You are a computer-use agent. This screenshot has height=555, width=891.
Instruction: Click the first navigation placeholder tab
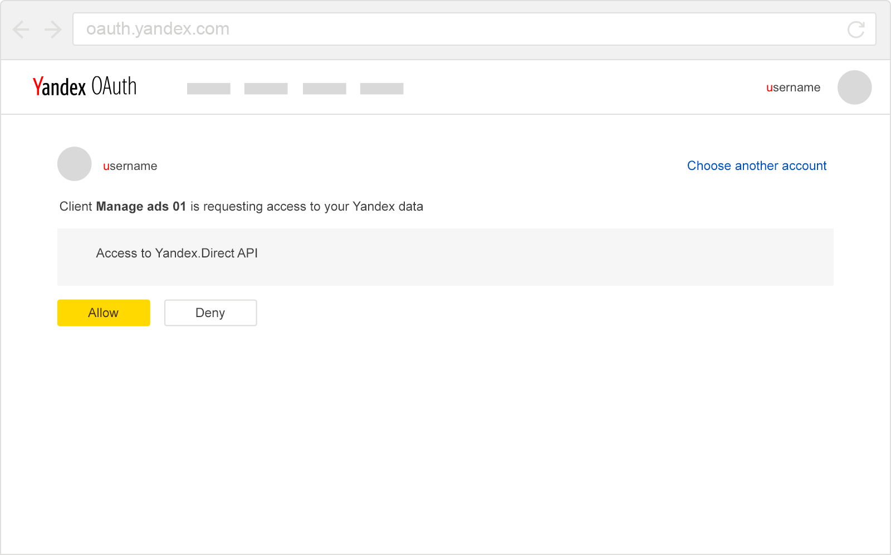(208, 88)
